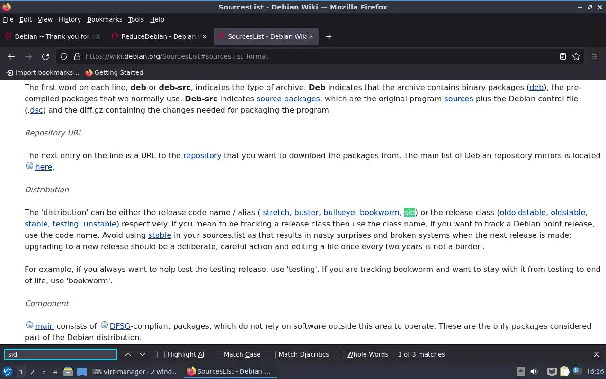Switch to workspace 2
606x379 pixels.
coord(32,372)
